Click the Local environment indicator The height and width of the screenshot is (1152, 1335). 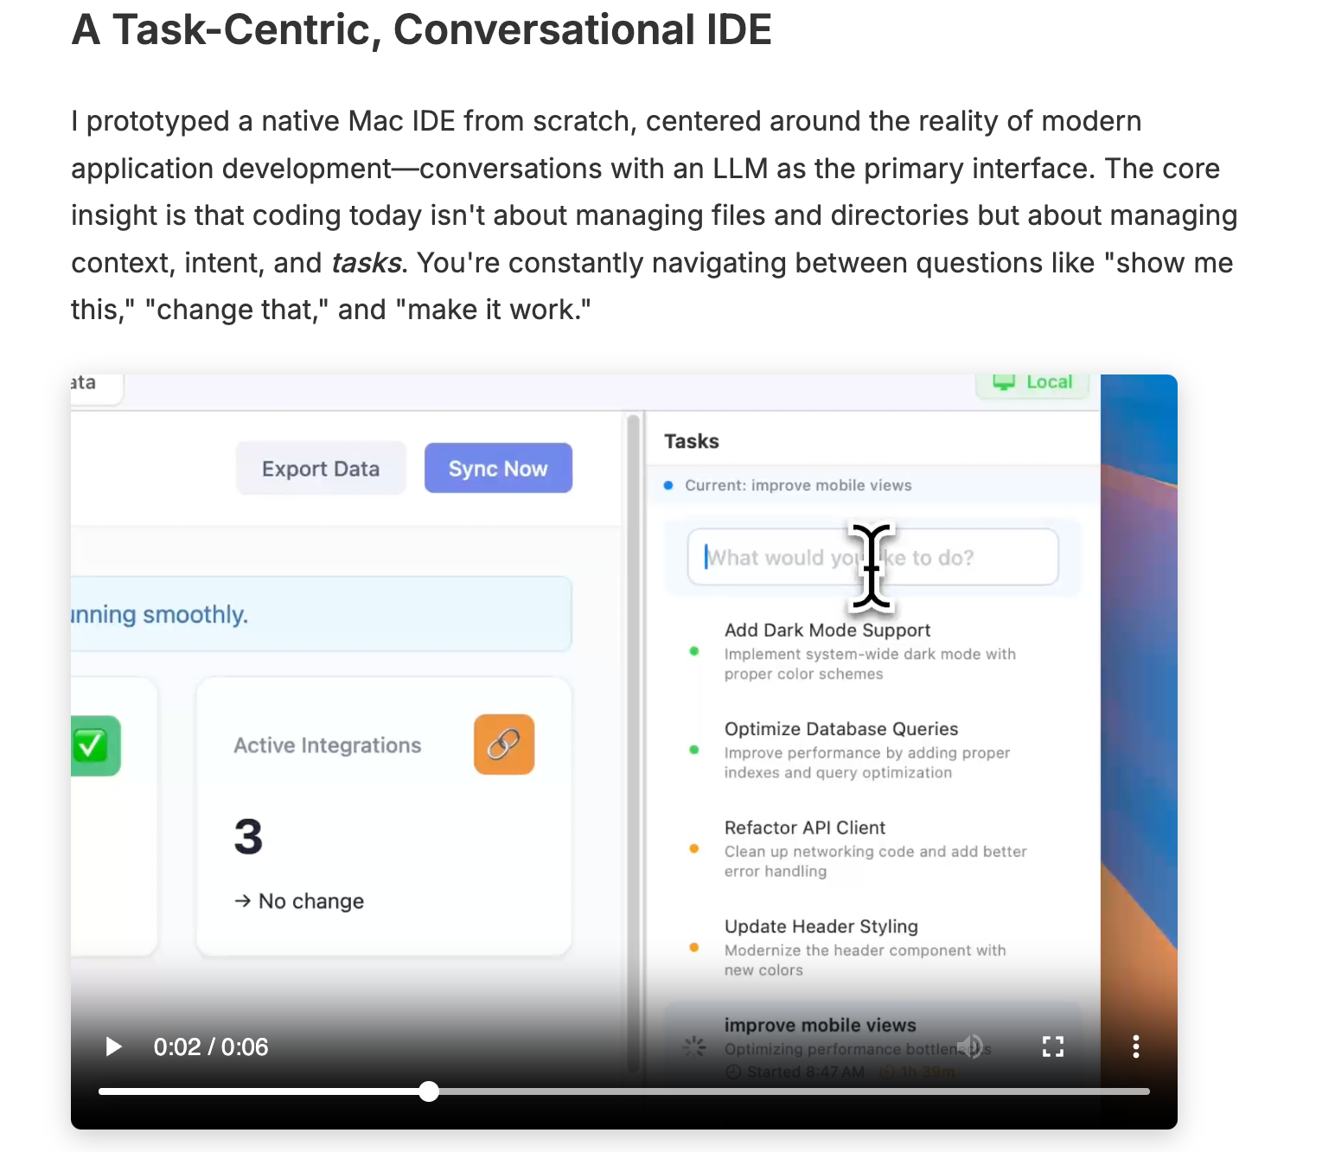[x=1033, y=383]
